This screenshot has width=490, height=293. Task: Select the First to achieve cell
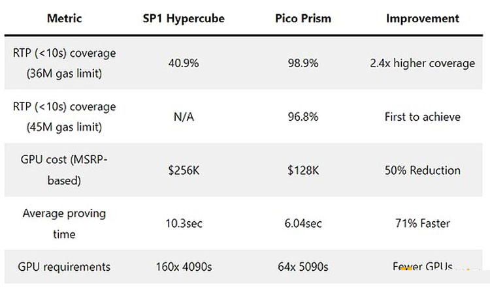[x=422, y=117]
